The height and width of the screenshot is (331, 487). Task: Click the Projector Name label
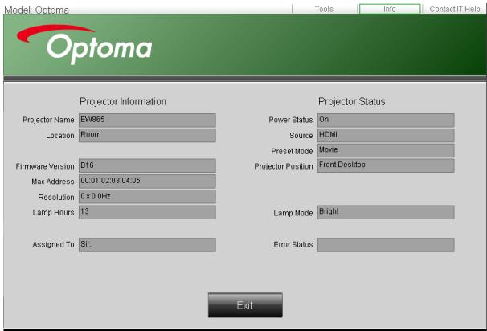[x=48, y=120]
